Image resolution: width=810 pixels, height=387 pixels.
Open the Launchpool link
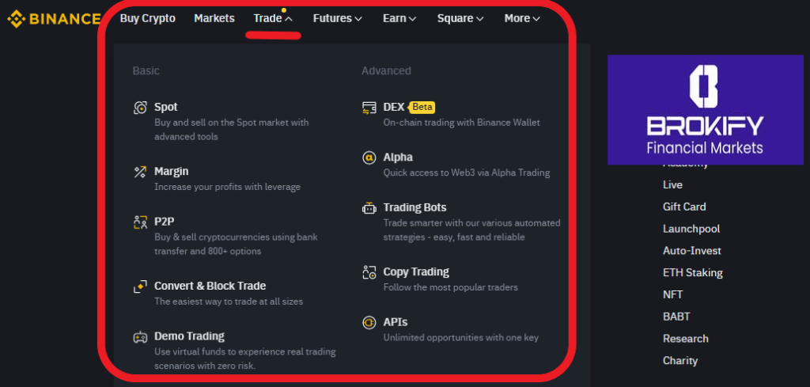[691, 229]
